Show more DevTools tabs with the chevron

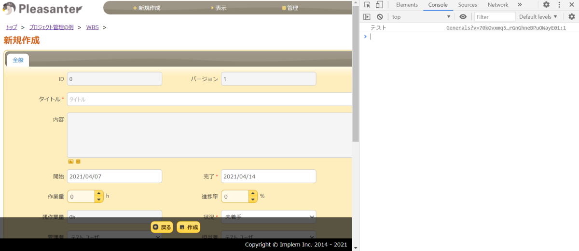pyautogui.click(x=520, y=5)
